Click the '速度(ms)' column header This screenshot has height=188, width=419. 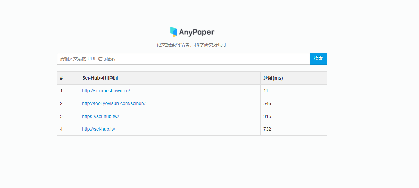coord(294,78)
